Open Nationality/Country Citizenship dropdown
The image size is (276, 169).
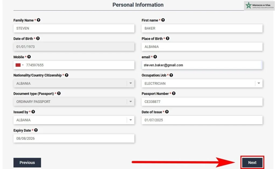[74, 83]
